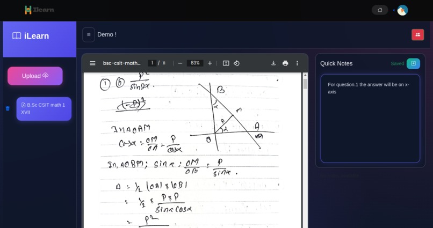433x228 pixels.
Task: Click the PDF vertical scrollbar thumb
Action: pos(305,84)
